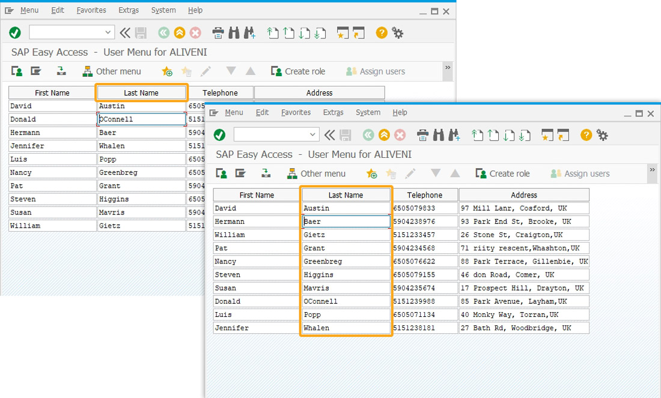The width and height of the screenshot is (661, 398).
Task: Click Add to Favorites star in front window
Action: tap(371, 173)
